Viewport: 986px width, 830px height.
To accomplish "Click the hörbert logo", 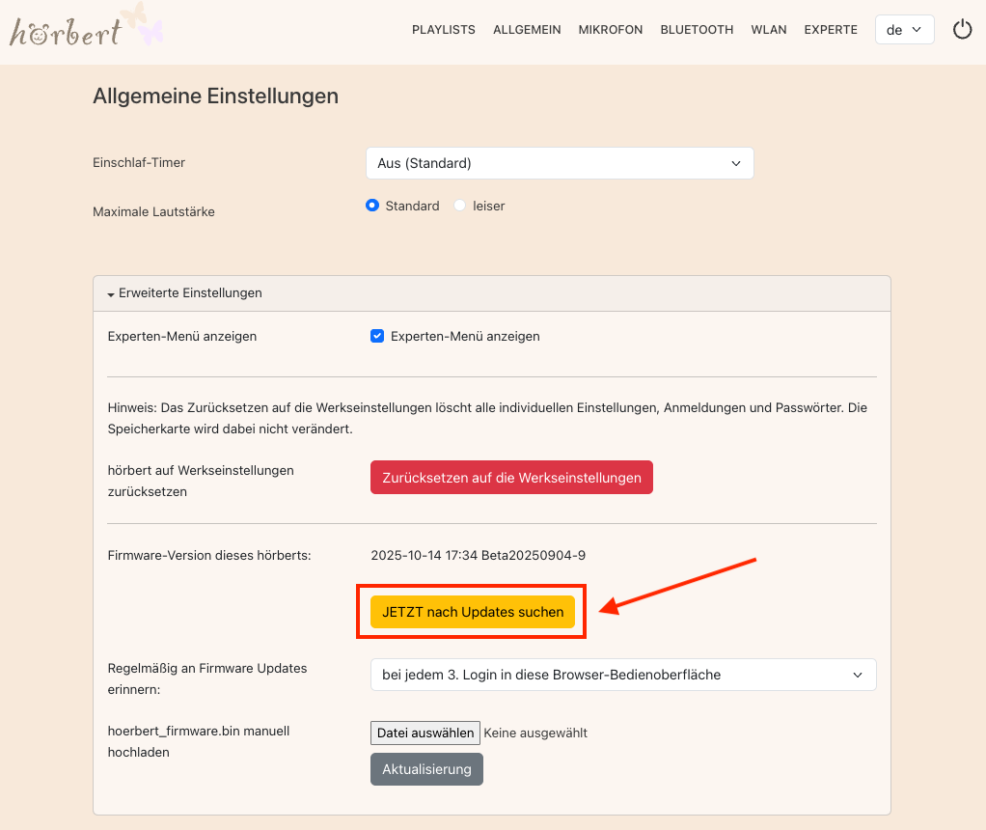I will (66, 33).
